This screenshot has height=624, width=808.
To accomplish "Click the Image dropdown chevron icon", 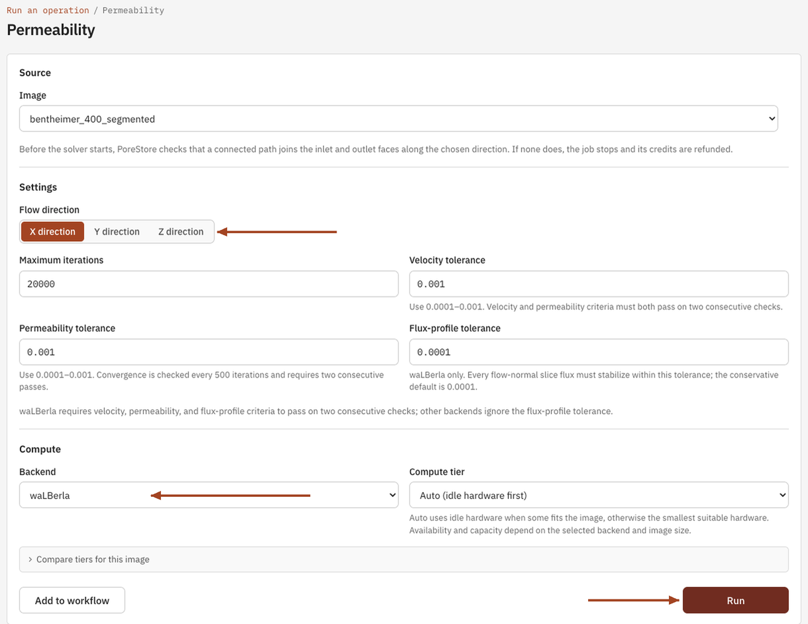I will pos(772,119).
